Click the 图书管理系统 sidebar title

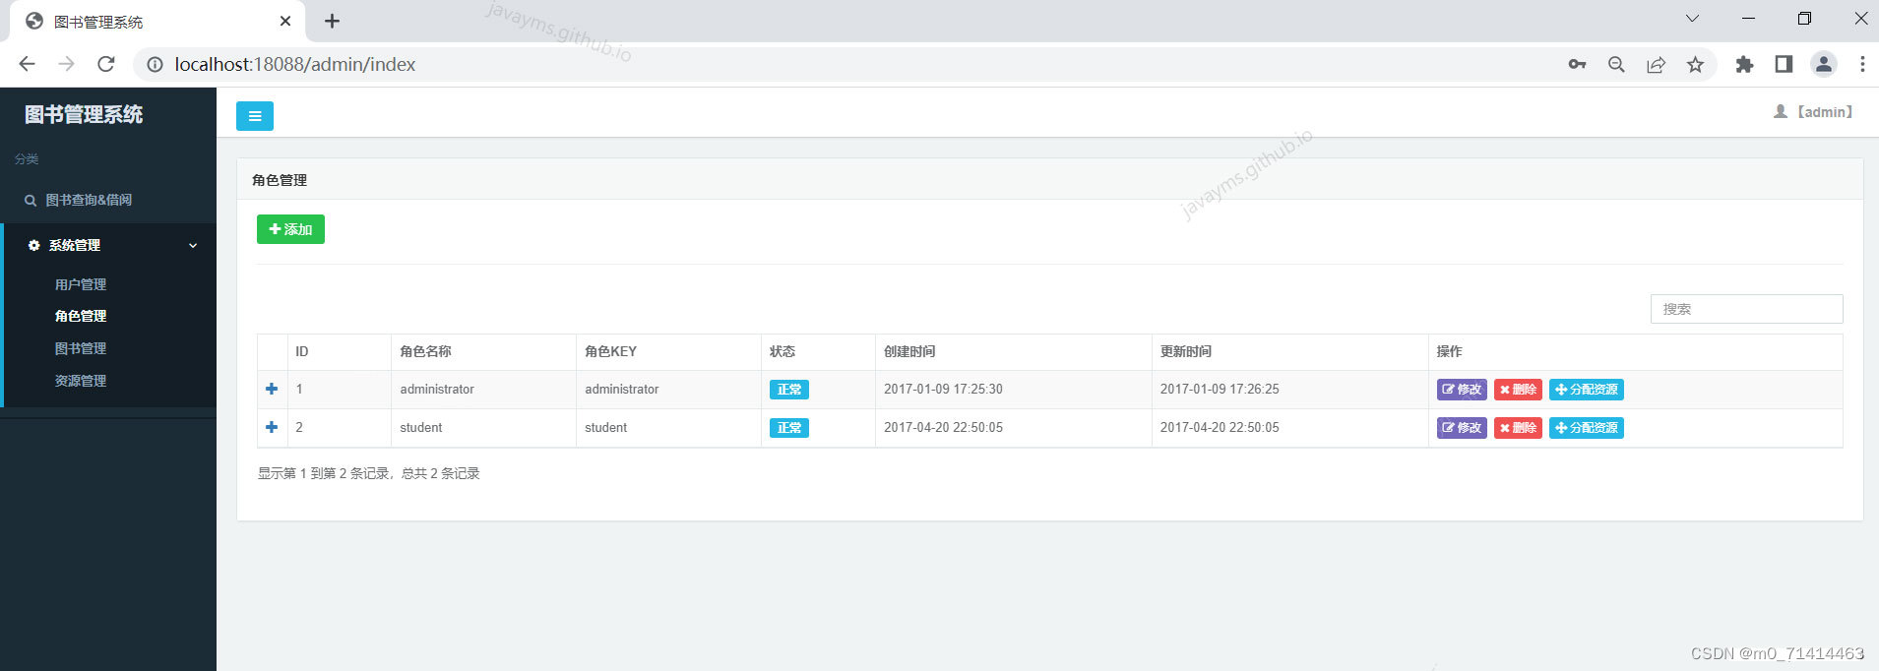click(84, 114)
